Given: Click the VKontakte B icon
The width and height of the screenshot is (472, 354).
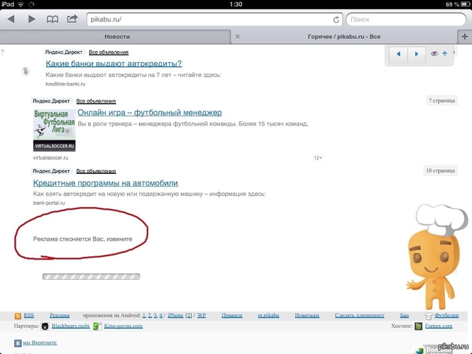Looking at the screenshot, I should coord(18,343).
